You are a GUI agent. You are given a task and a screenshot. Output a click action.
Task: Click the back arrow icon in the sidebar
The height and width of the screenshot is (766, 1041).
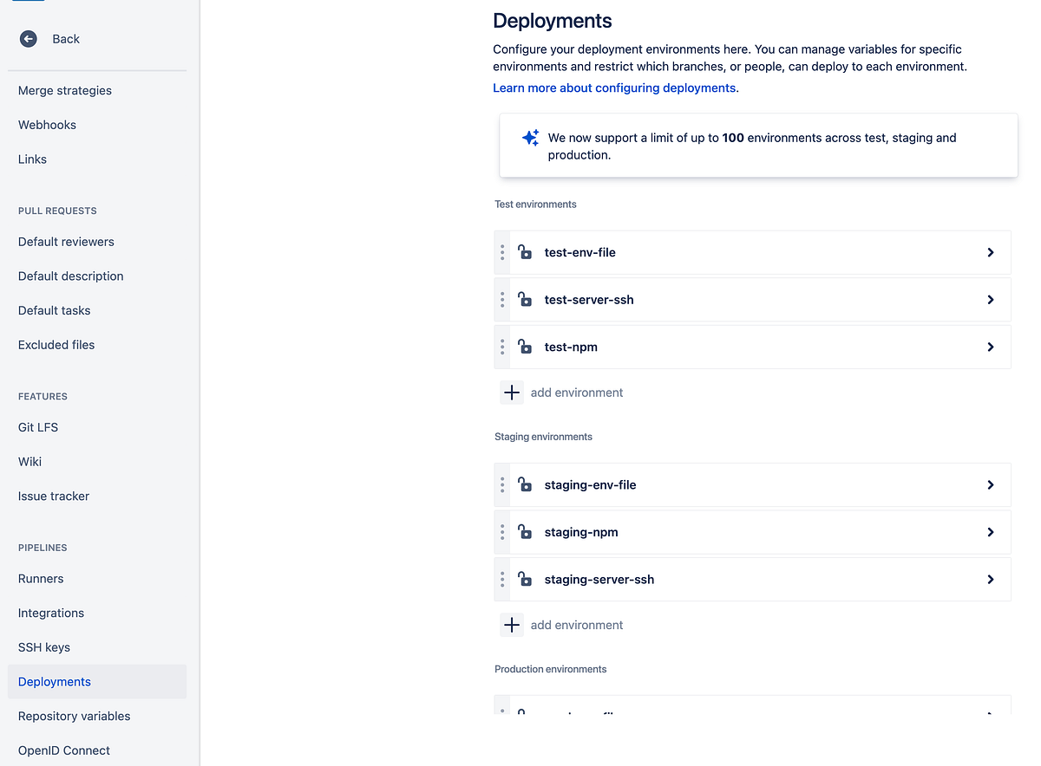click(x=28, y=38)
